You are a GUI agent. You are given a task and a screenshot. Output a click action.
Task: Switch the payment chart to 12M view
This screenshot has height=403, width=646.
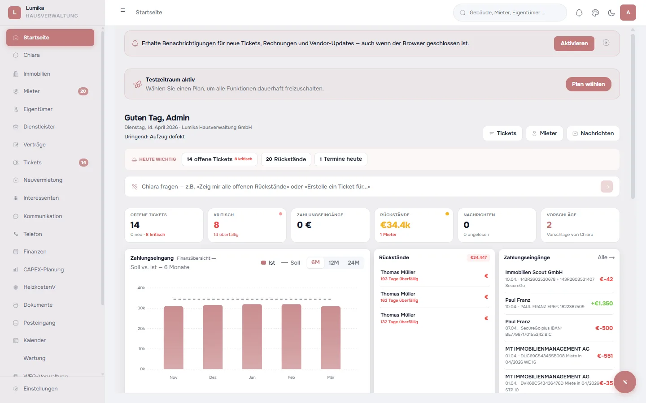tap(334, 262)
